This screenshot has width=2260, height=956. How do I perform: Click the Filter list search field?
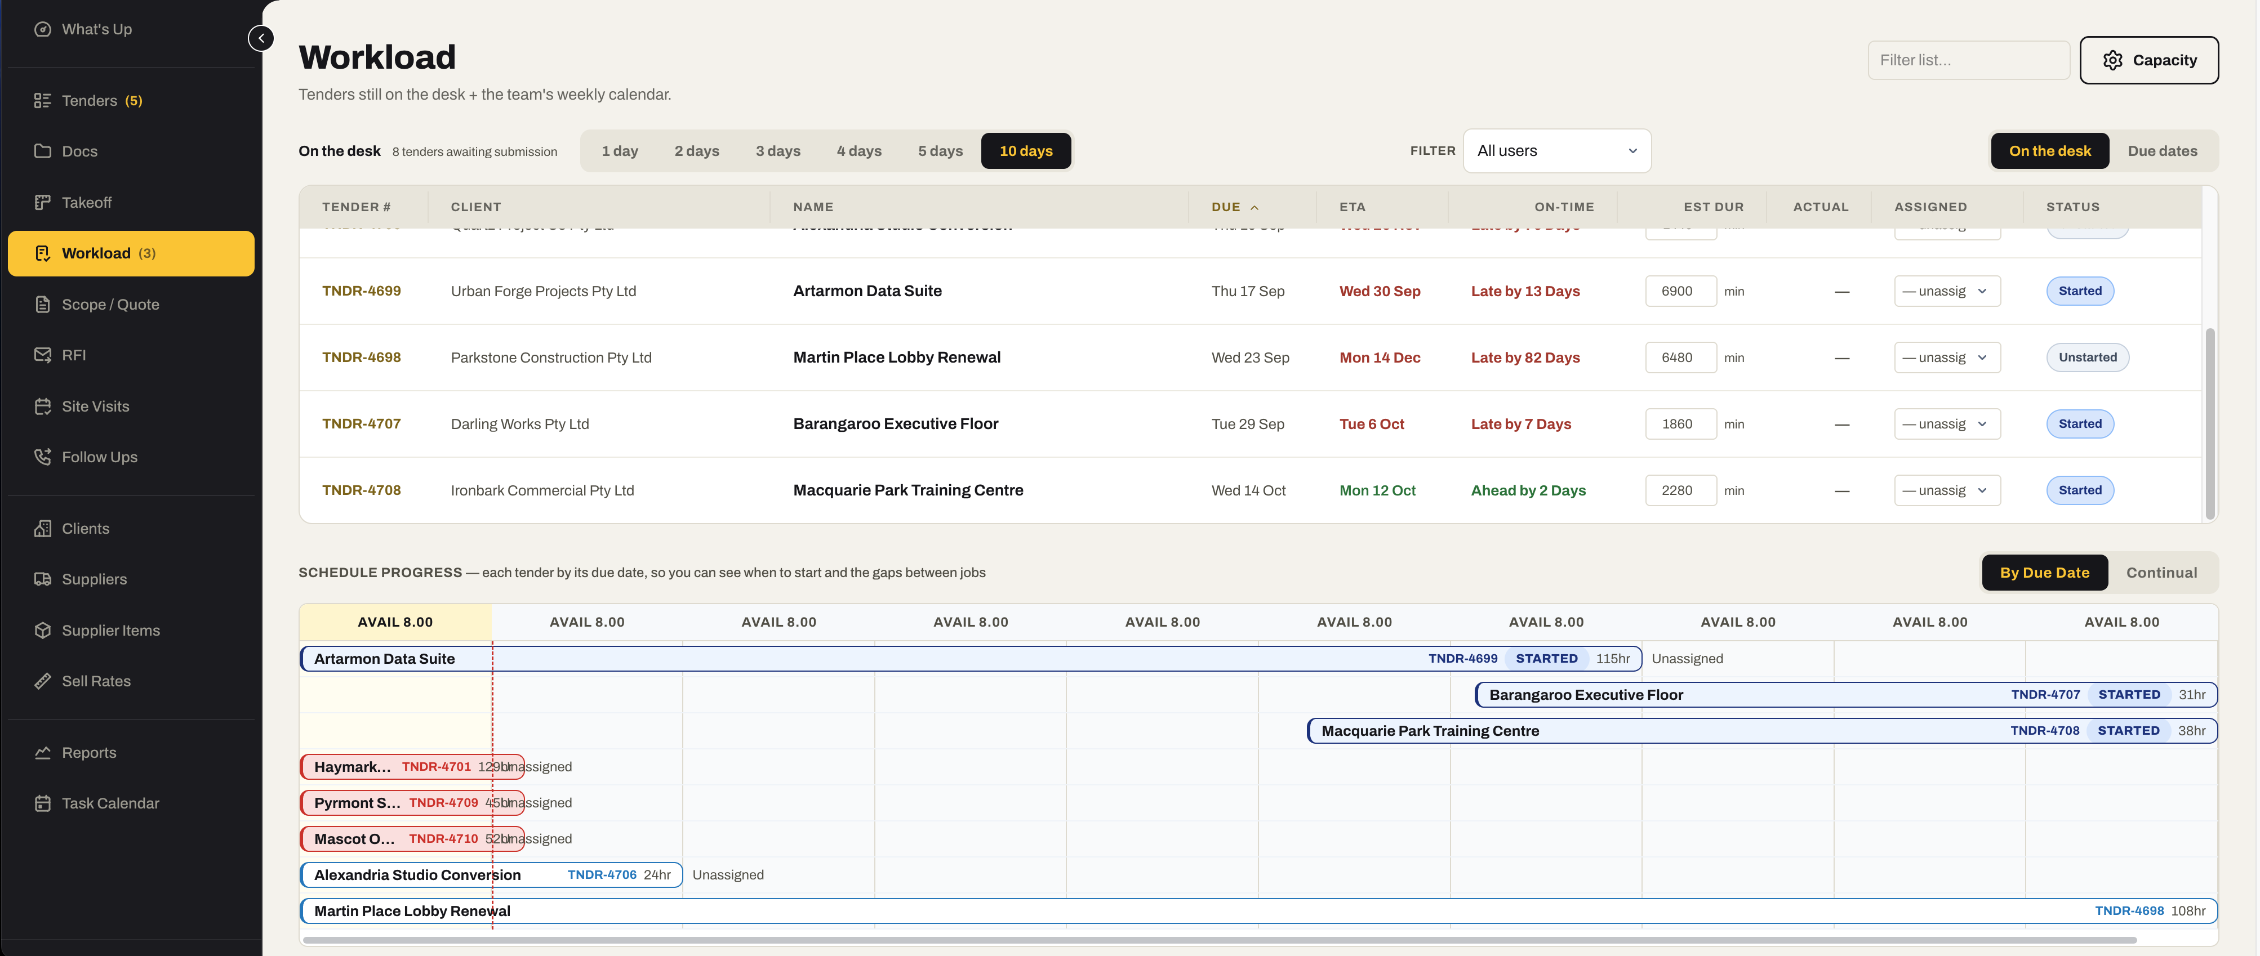1968,60
